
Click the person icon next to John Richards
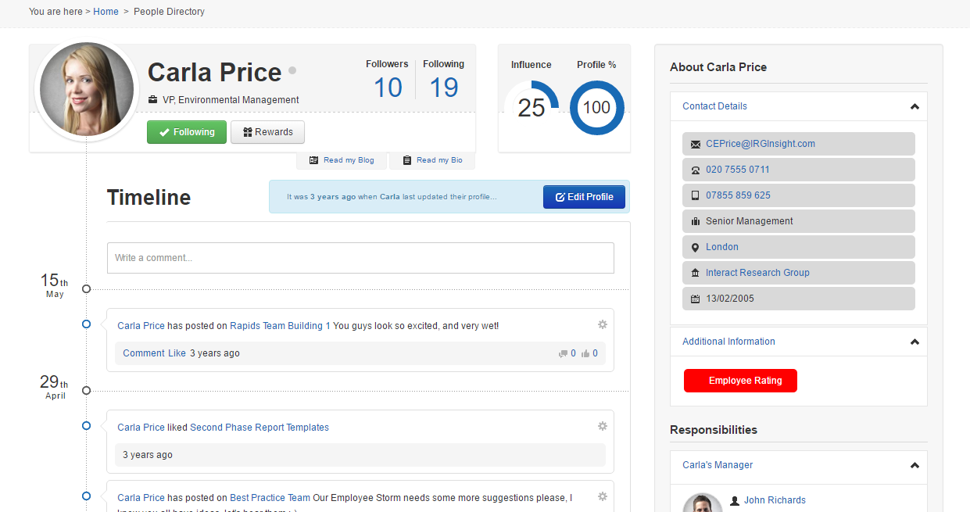pyautogui.click(x=735, y=500)
